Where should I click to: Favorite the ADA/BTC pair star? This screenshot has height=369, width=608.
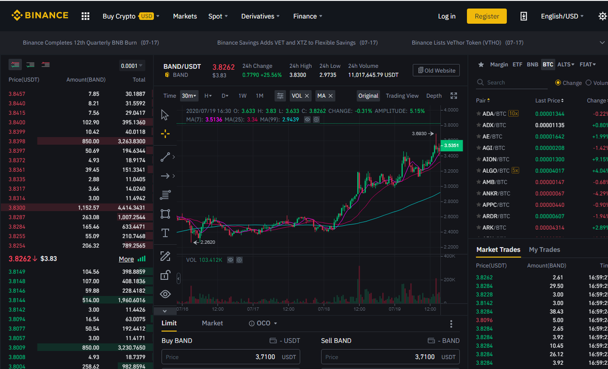pos(478,114)
